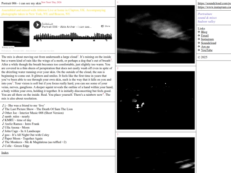This screenshot has width=231, height=173.
Task: Open the YouTube link
Action: (x=207, y=50)
